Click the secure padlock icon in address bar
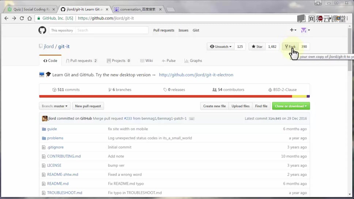This screenshot has height=199, width=354. [x=39, y=18]
